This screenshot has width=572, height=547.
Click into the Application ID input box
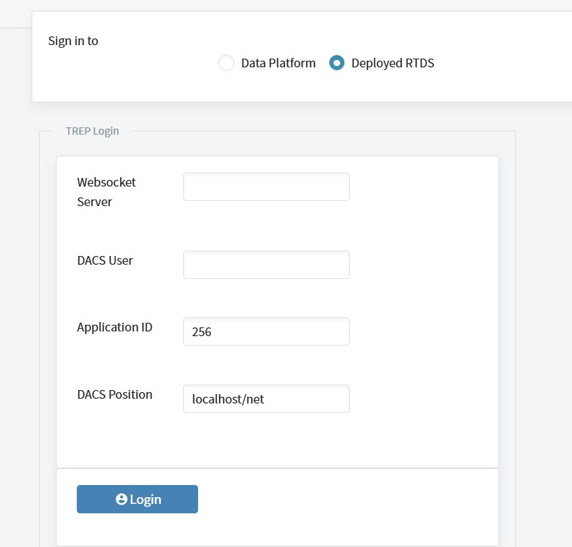click(x=266, y=331)
